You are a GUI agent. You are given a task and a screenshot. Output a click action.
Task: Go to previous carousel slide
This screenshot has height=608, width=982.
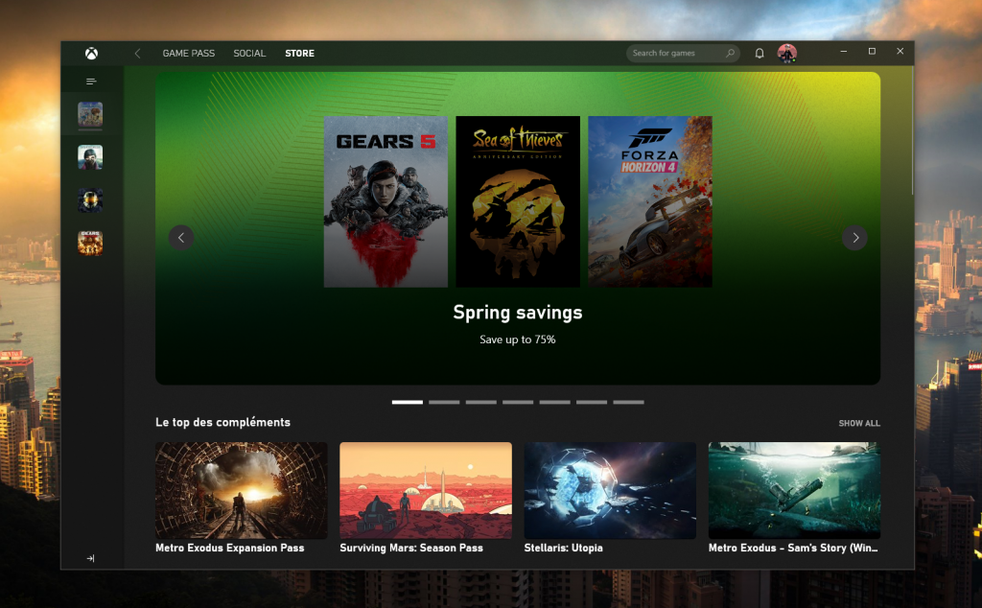click(181, 237)
